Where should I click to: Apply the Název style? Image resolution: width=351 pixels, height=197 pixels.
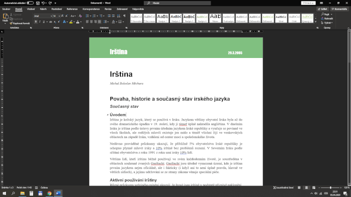pos(215,18)
